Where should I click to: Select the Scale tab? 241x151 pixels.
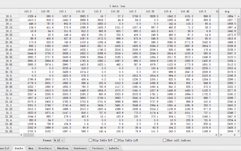pos(19,148)
